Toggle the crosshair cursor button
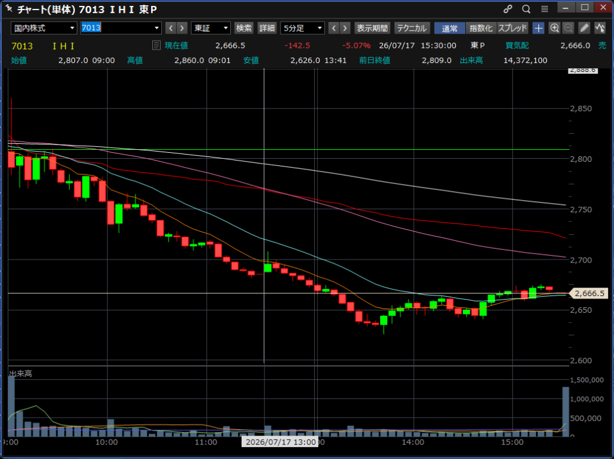Viewport: 614px width, 459px height. (539, 28)
